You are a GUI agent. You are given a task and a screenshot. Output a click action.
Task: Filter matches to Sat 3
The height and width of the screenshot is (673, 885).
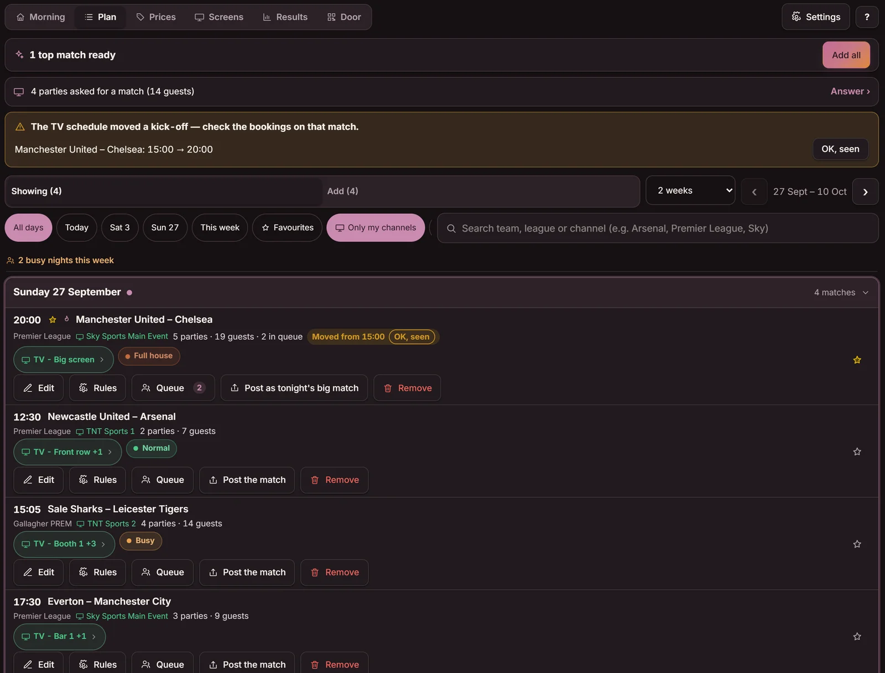[x=119, y=228]
